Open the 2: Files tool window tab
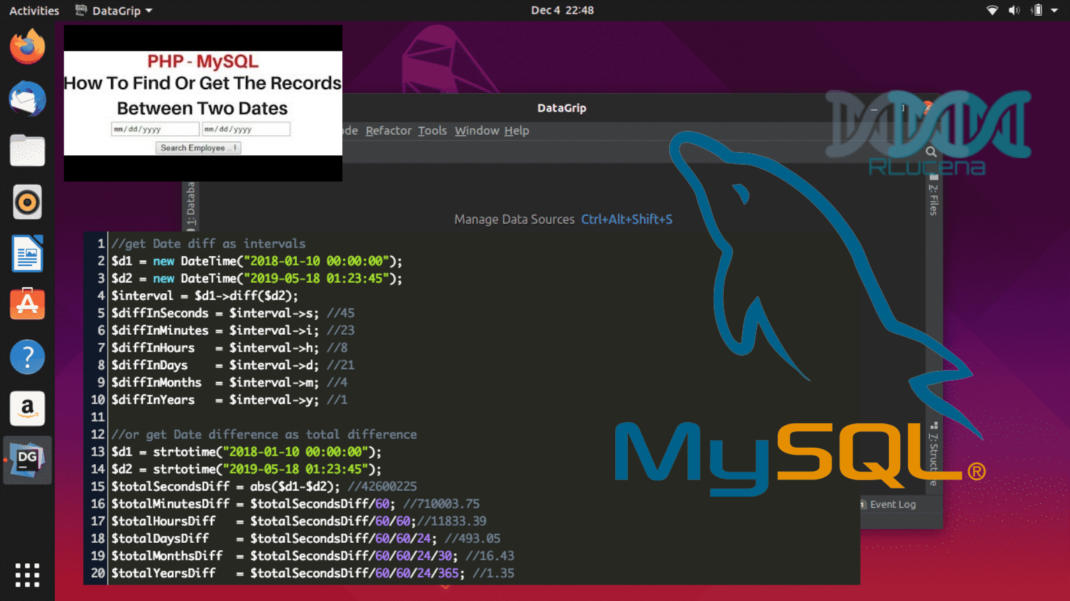The image size is (1070, 601). pyautogui.click(x=933, y=195)
